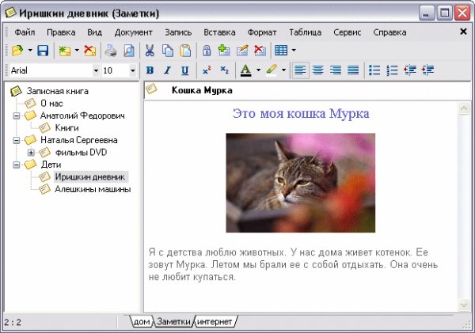Click the lock icon in toolbar

click(x=207, y=51)
